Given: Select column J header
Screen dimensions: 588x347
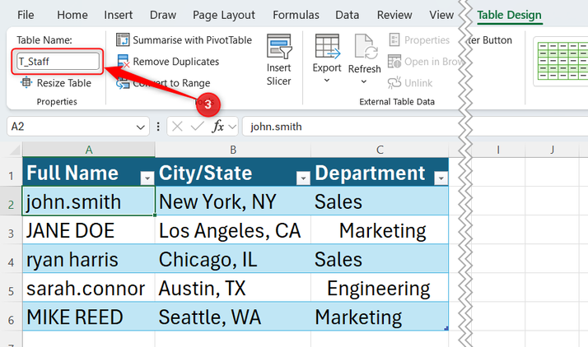Looking at the screenshot, I should tap(552, 150).
